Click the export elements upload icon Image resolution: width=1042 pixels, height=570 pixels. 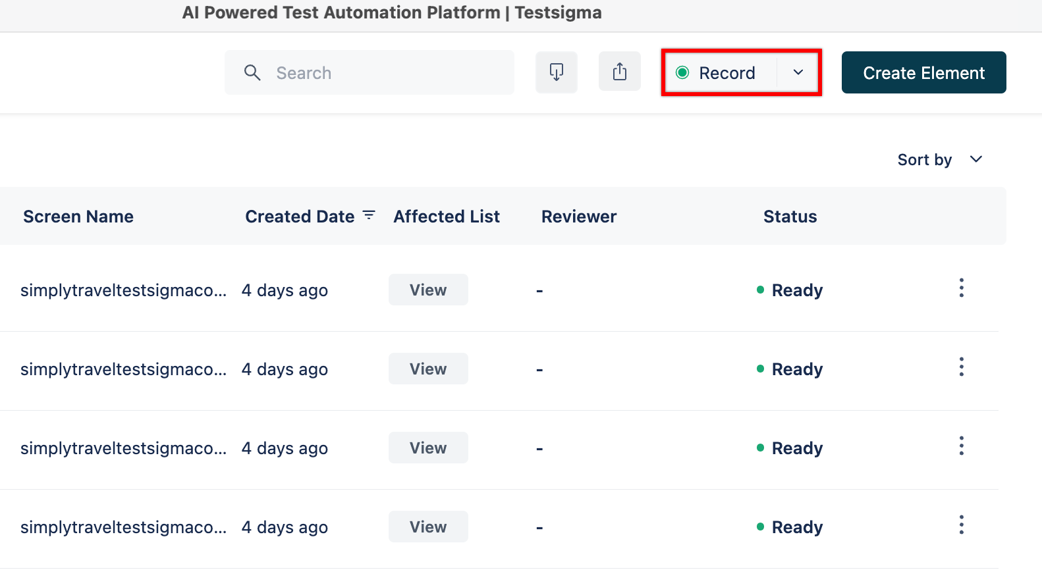point(620,72)
